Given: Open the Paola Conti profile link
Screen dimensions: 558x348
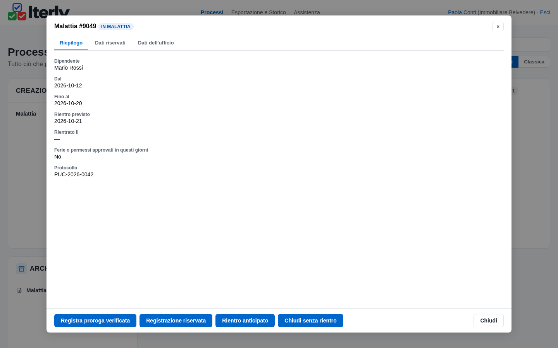Looking at the screenshot, I should pos(462,12).
